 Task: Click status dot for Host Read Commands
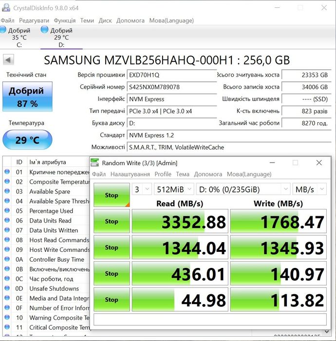pyautogui.click(x=7, y=240)
